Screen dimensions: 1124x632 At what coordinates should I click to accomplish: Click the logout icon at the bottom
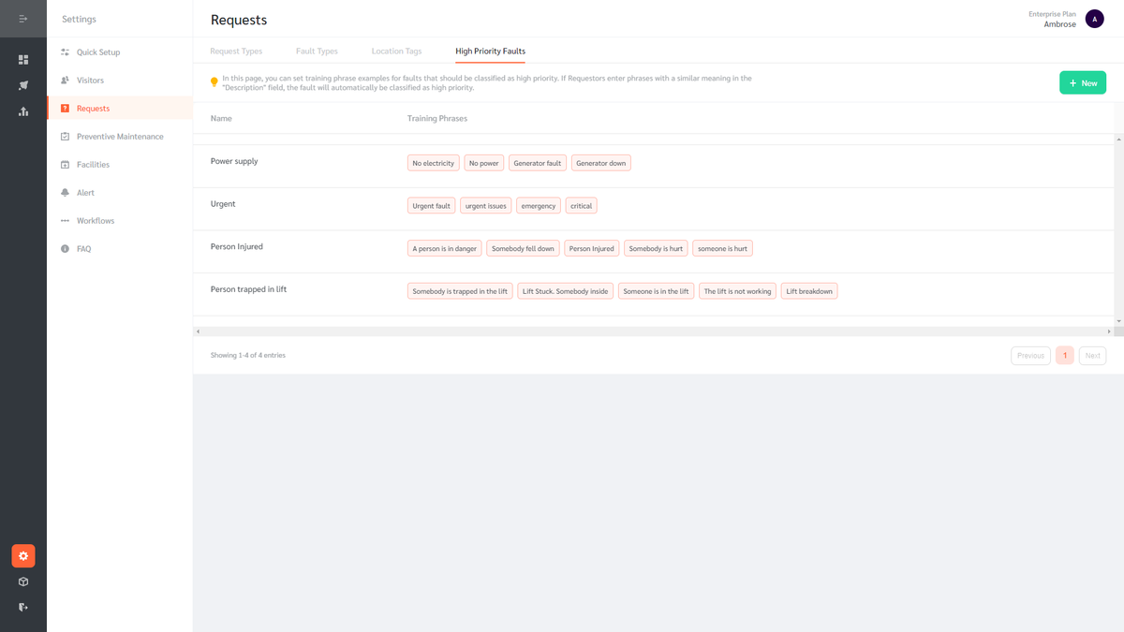pyautogui.click(x=22, y=608)
